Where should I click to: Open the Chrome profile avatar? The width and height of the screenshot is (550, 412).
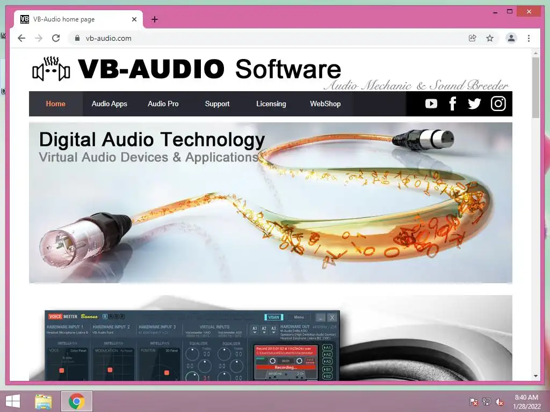511,38
